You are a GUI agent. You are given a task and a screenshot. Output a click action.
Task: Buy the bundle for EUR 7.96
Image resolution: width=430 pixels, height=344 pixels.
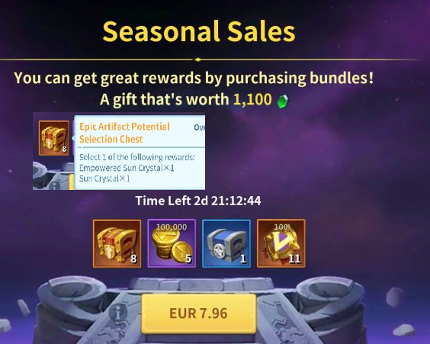[198, 313]
